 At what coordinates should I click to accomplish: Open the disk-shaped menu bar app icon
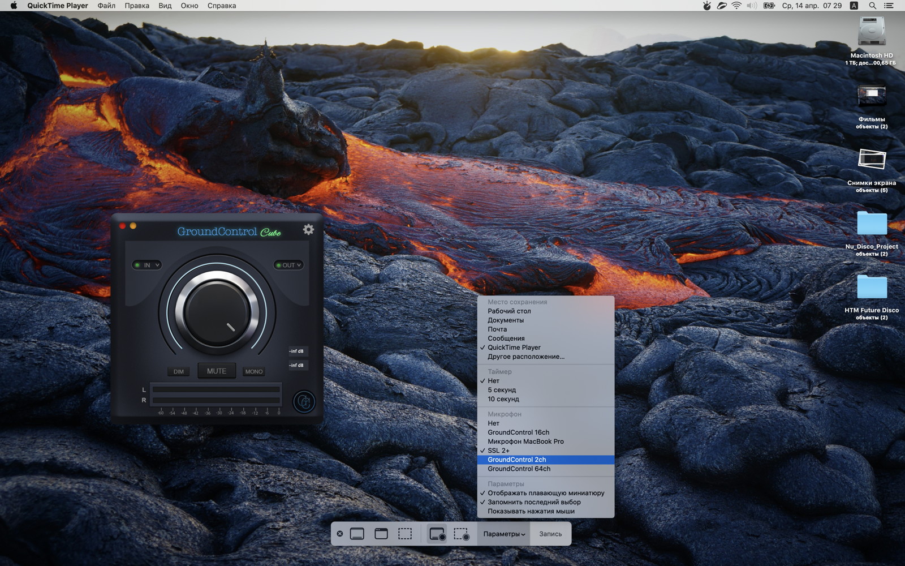pos(722,6)
